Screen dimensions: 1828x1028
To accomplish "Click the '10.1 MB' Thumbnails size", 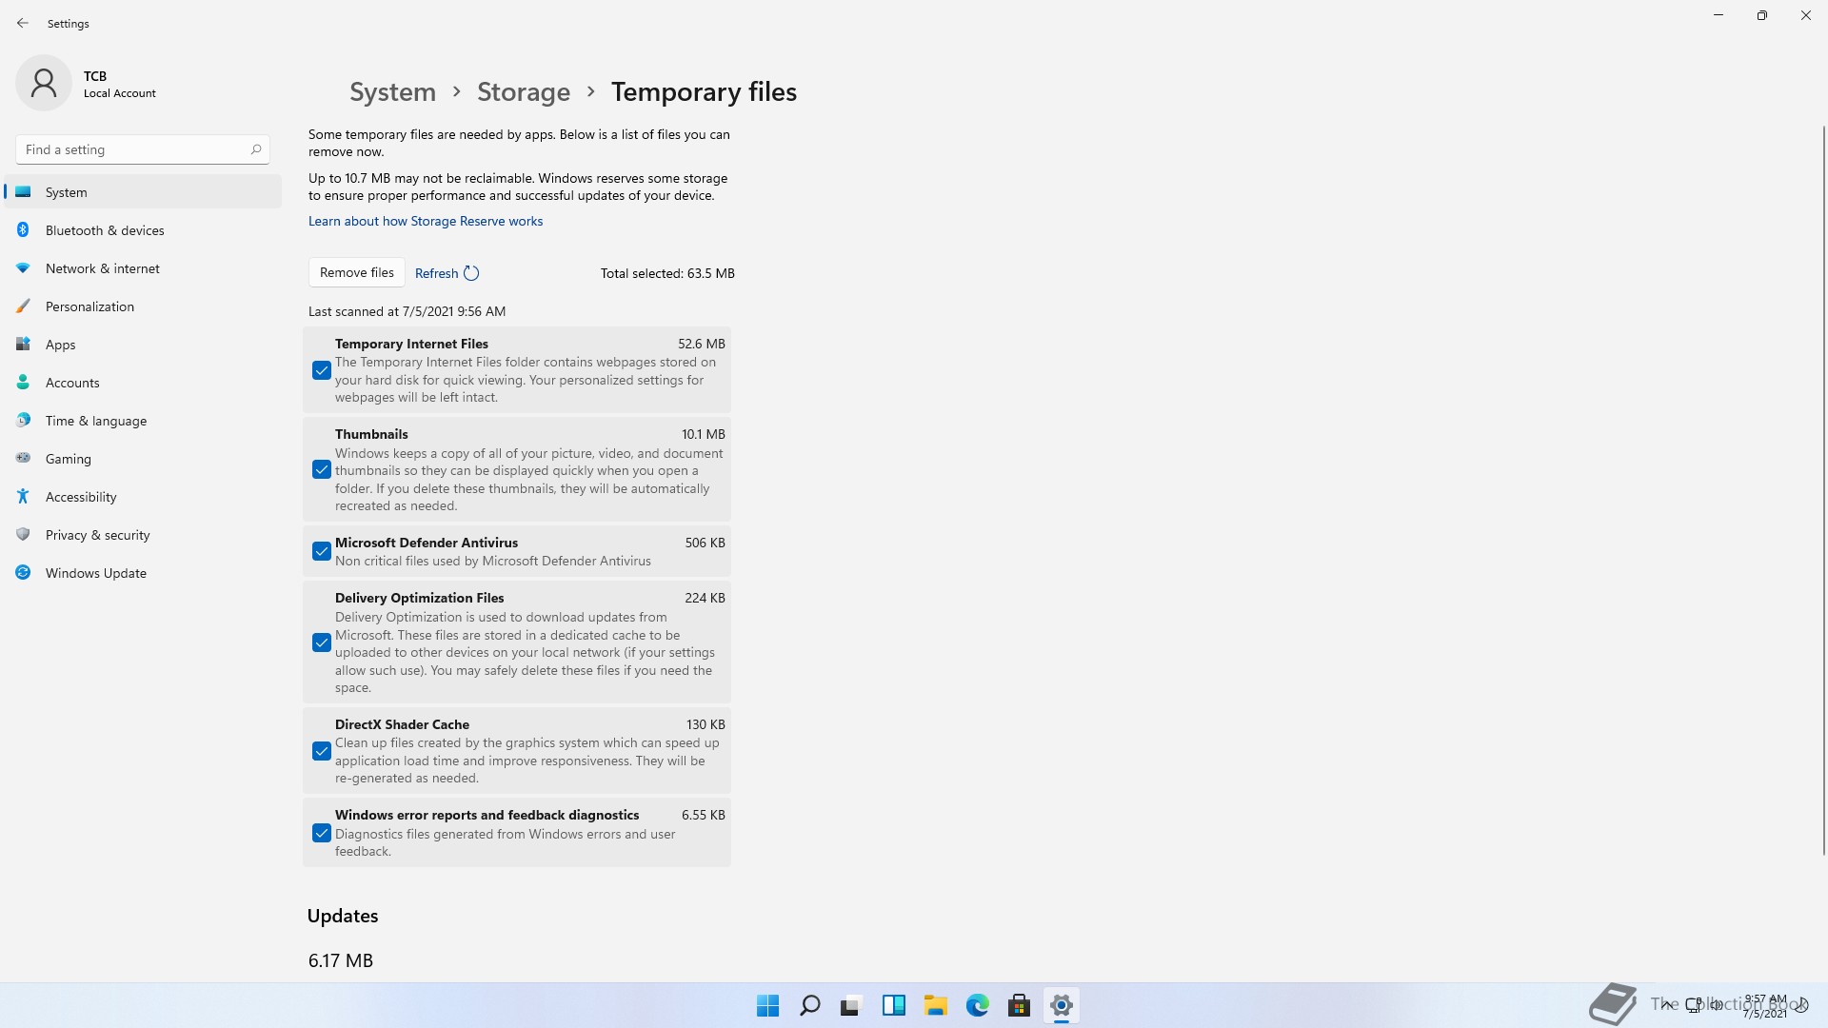I will (x=704, y=434).
